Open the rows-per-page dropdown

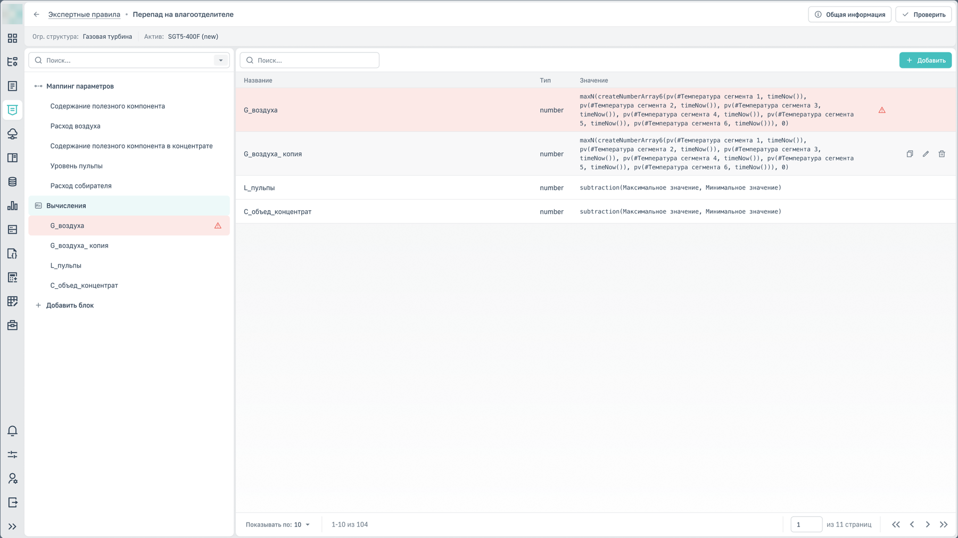click(278, 525)
